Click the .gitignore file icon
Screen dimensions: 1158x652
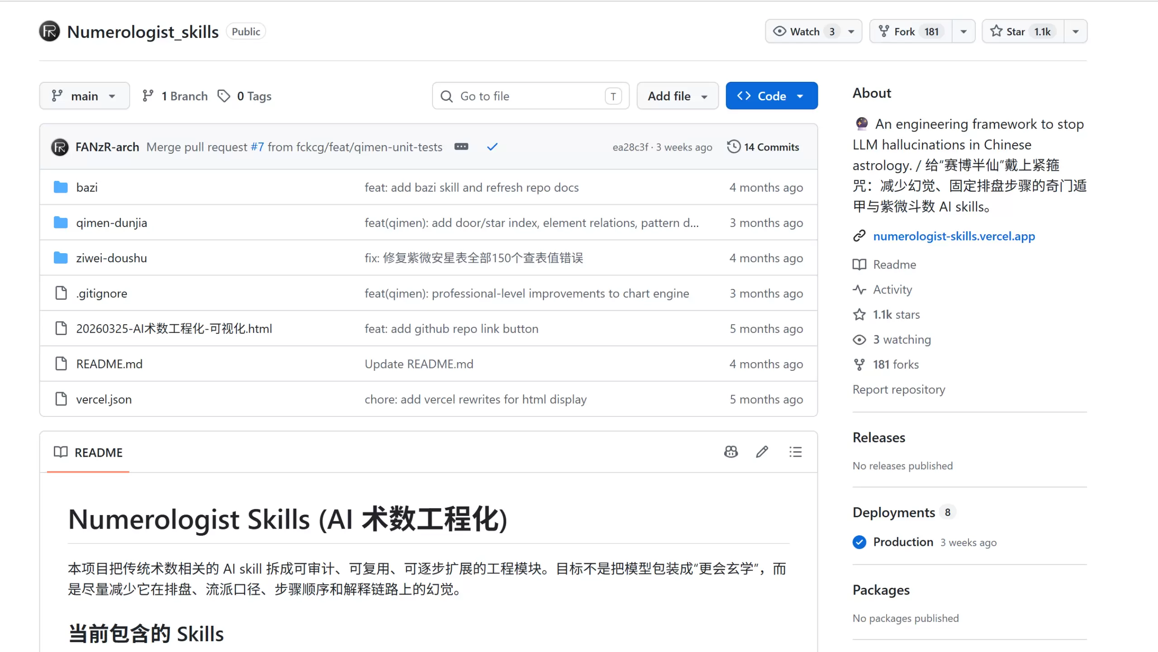[61, 293]
